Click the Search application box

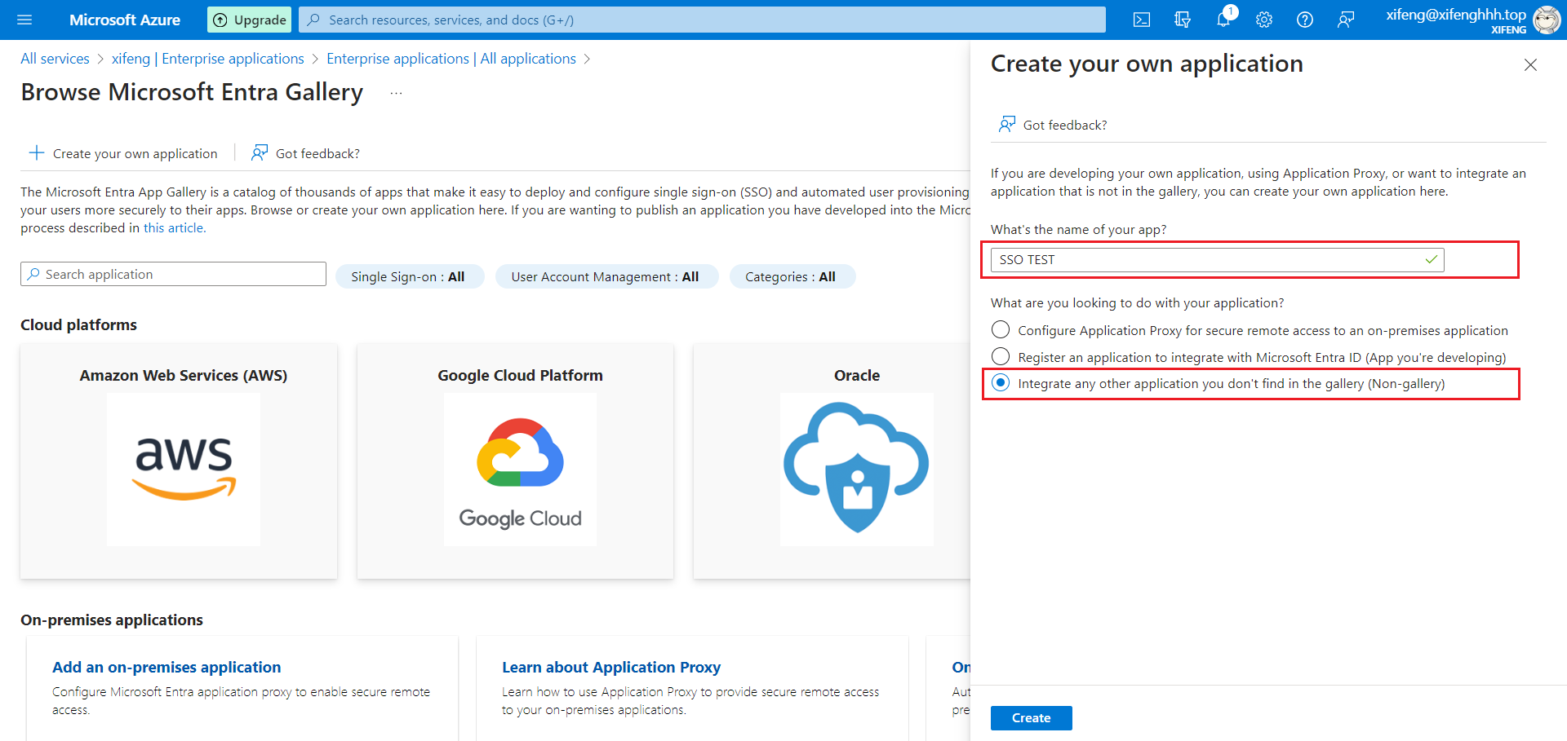click(x=173, y=274)
